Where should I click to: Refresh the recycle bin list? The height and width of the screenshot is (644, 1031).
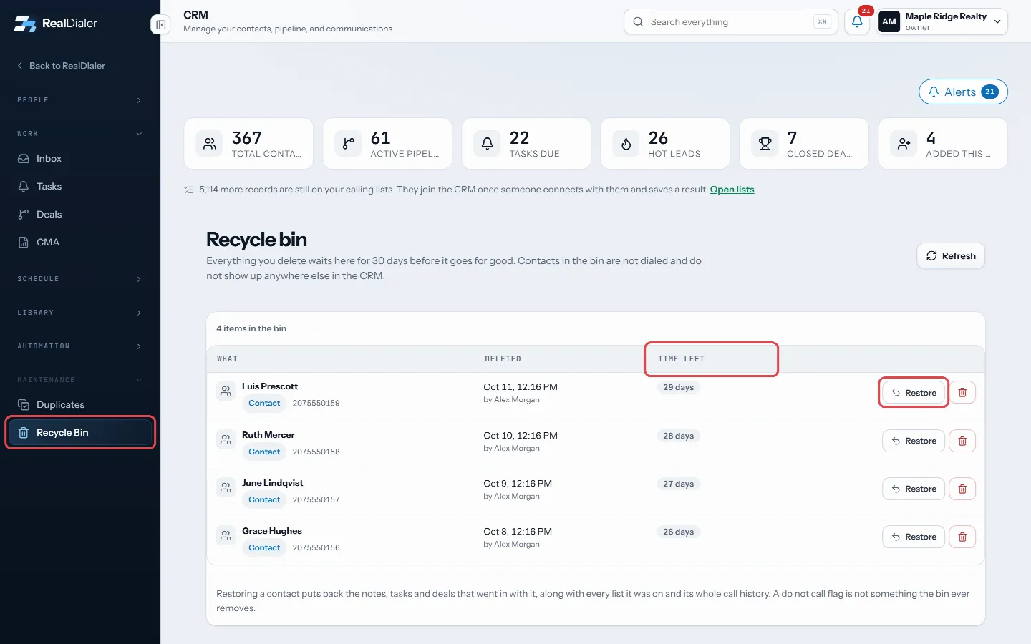pos(951,256)
